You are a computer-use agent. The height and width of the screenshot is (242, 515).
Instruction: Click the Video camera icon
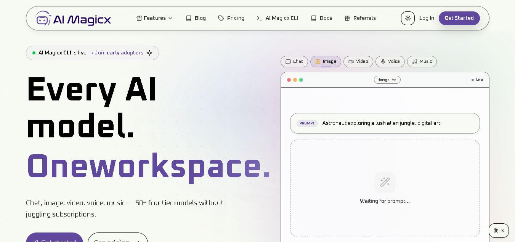click(x=351, y=62)
